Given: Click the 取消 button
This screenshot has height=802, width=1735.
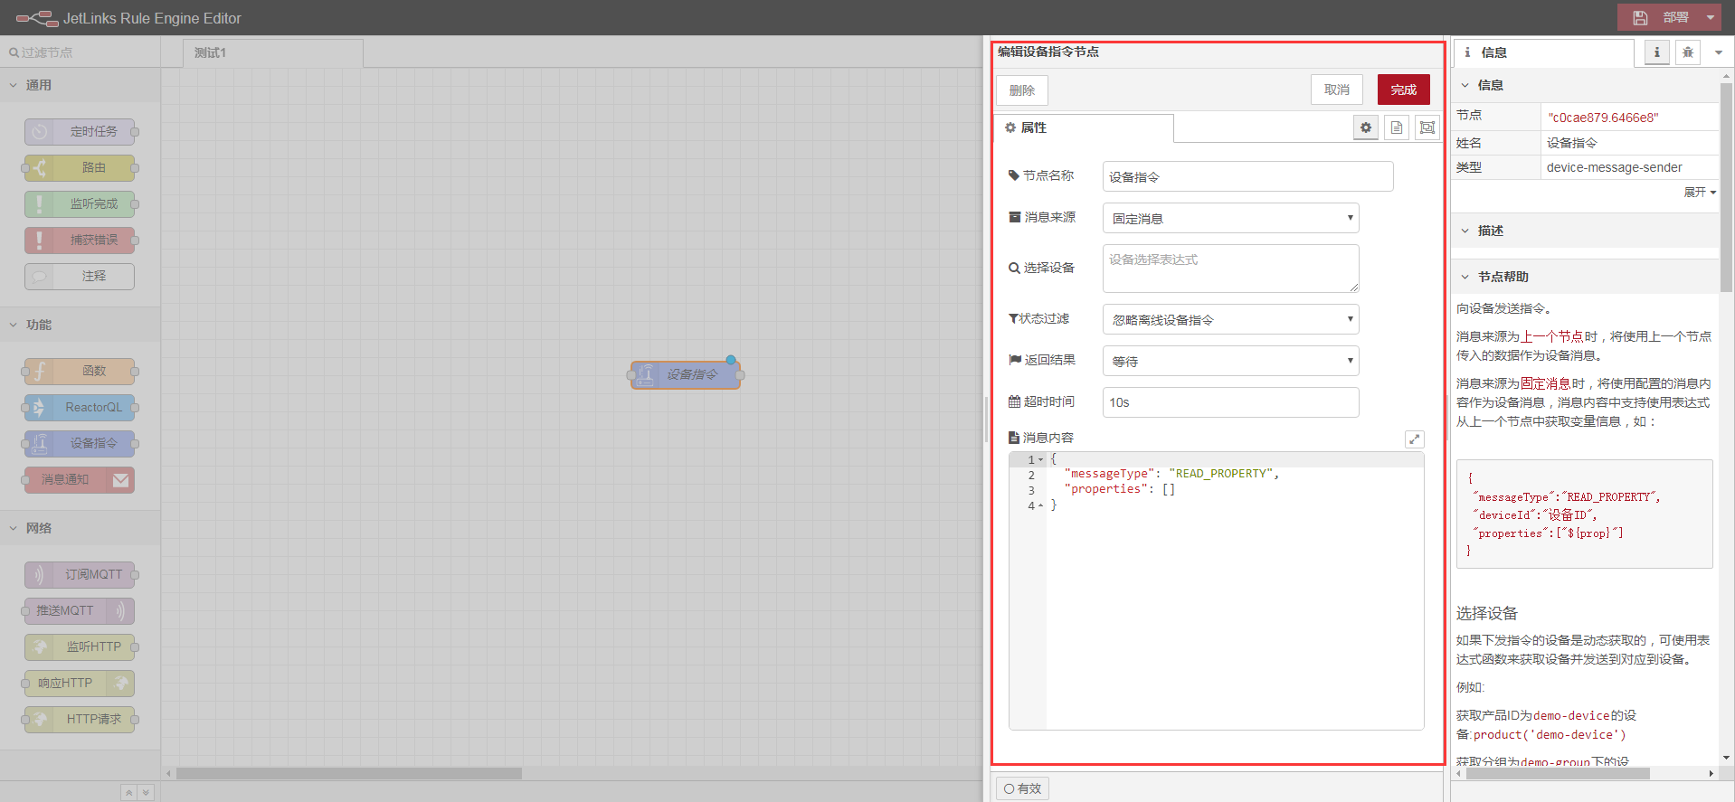Looking at the screenshot, I should (x=1336, y=90).
